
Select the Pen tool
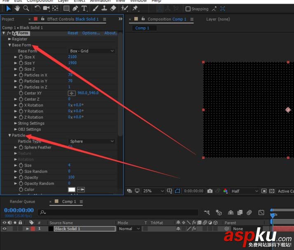(x=75, y=8)
